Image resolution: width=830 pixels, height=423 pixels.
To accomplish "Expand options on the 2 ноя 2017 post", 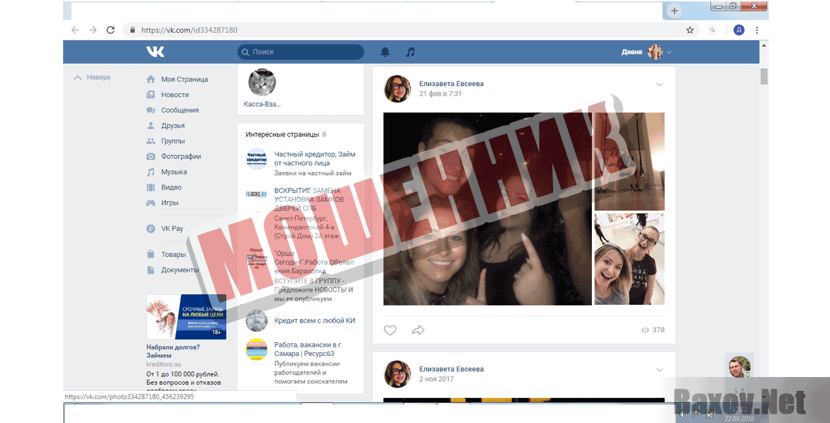I will tap(660, 369).
